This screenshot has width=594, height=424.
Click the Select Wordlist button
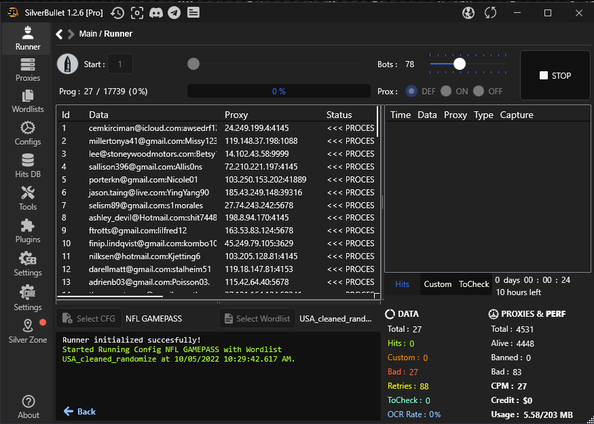(x=257, y=319)
